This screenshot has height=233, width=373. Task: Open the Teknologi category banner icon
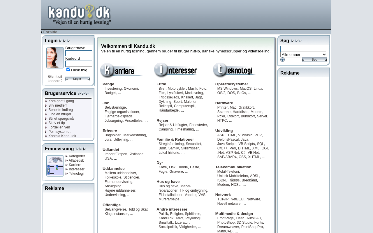234,70
